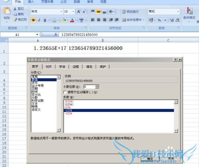Open the Protection (保护) dialog tab
Image resolution: width=199 pixels, height=167 pixels.
pos(103,67)
